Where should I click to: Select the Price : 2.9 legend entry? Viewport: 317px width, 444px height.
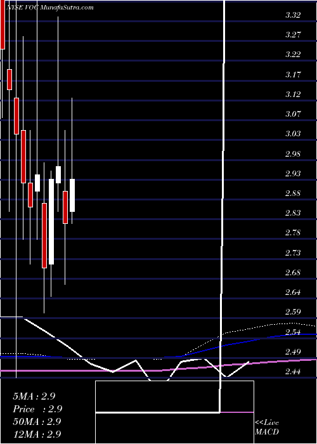[37, 409]
